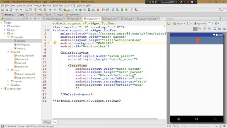227x128 pixels.
Task: Click the Cut scissors icon
Action: pos(26,10)
